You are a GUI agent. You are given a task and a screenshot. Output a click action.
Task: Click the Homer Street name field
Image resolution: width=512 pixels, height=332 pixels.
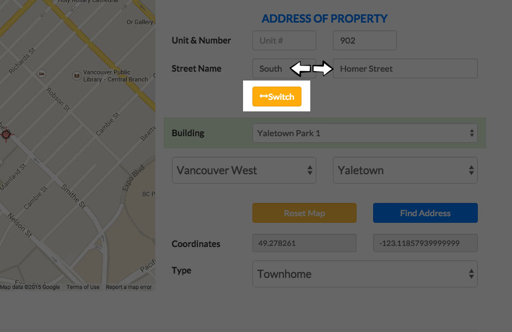(405, 69)
